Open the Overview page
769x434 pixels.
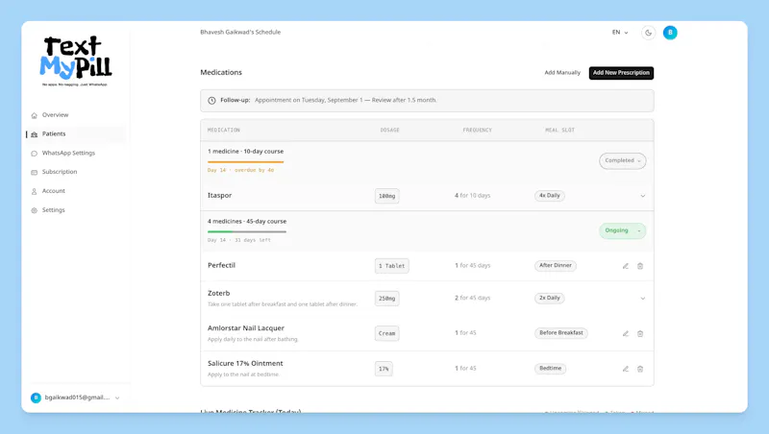click(55, 115)
